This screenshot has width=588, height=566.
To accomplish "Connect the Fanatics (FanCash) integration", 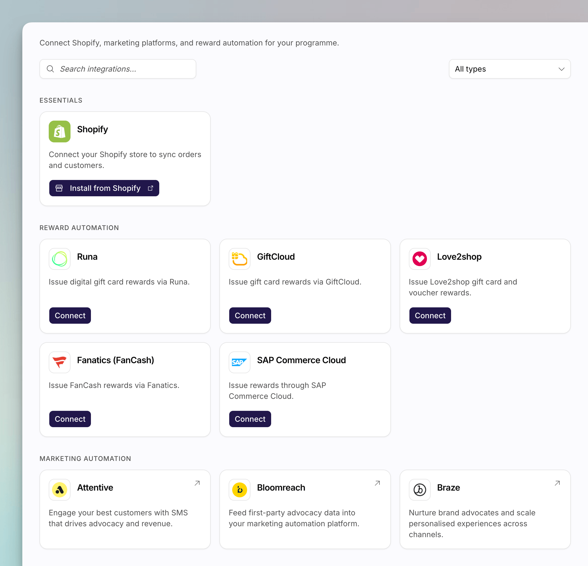I will (70, 419).
